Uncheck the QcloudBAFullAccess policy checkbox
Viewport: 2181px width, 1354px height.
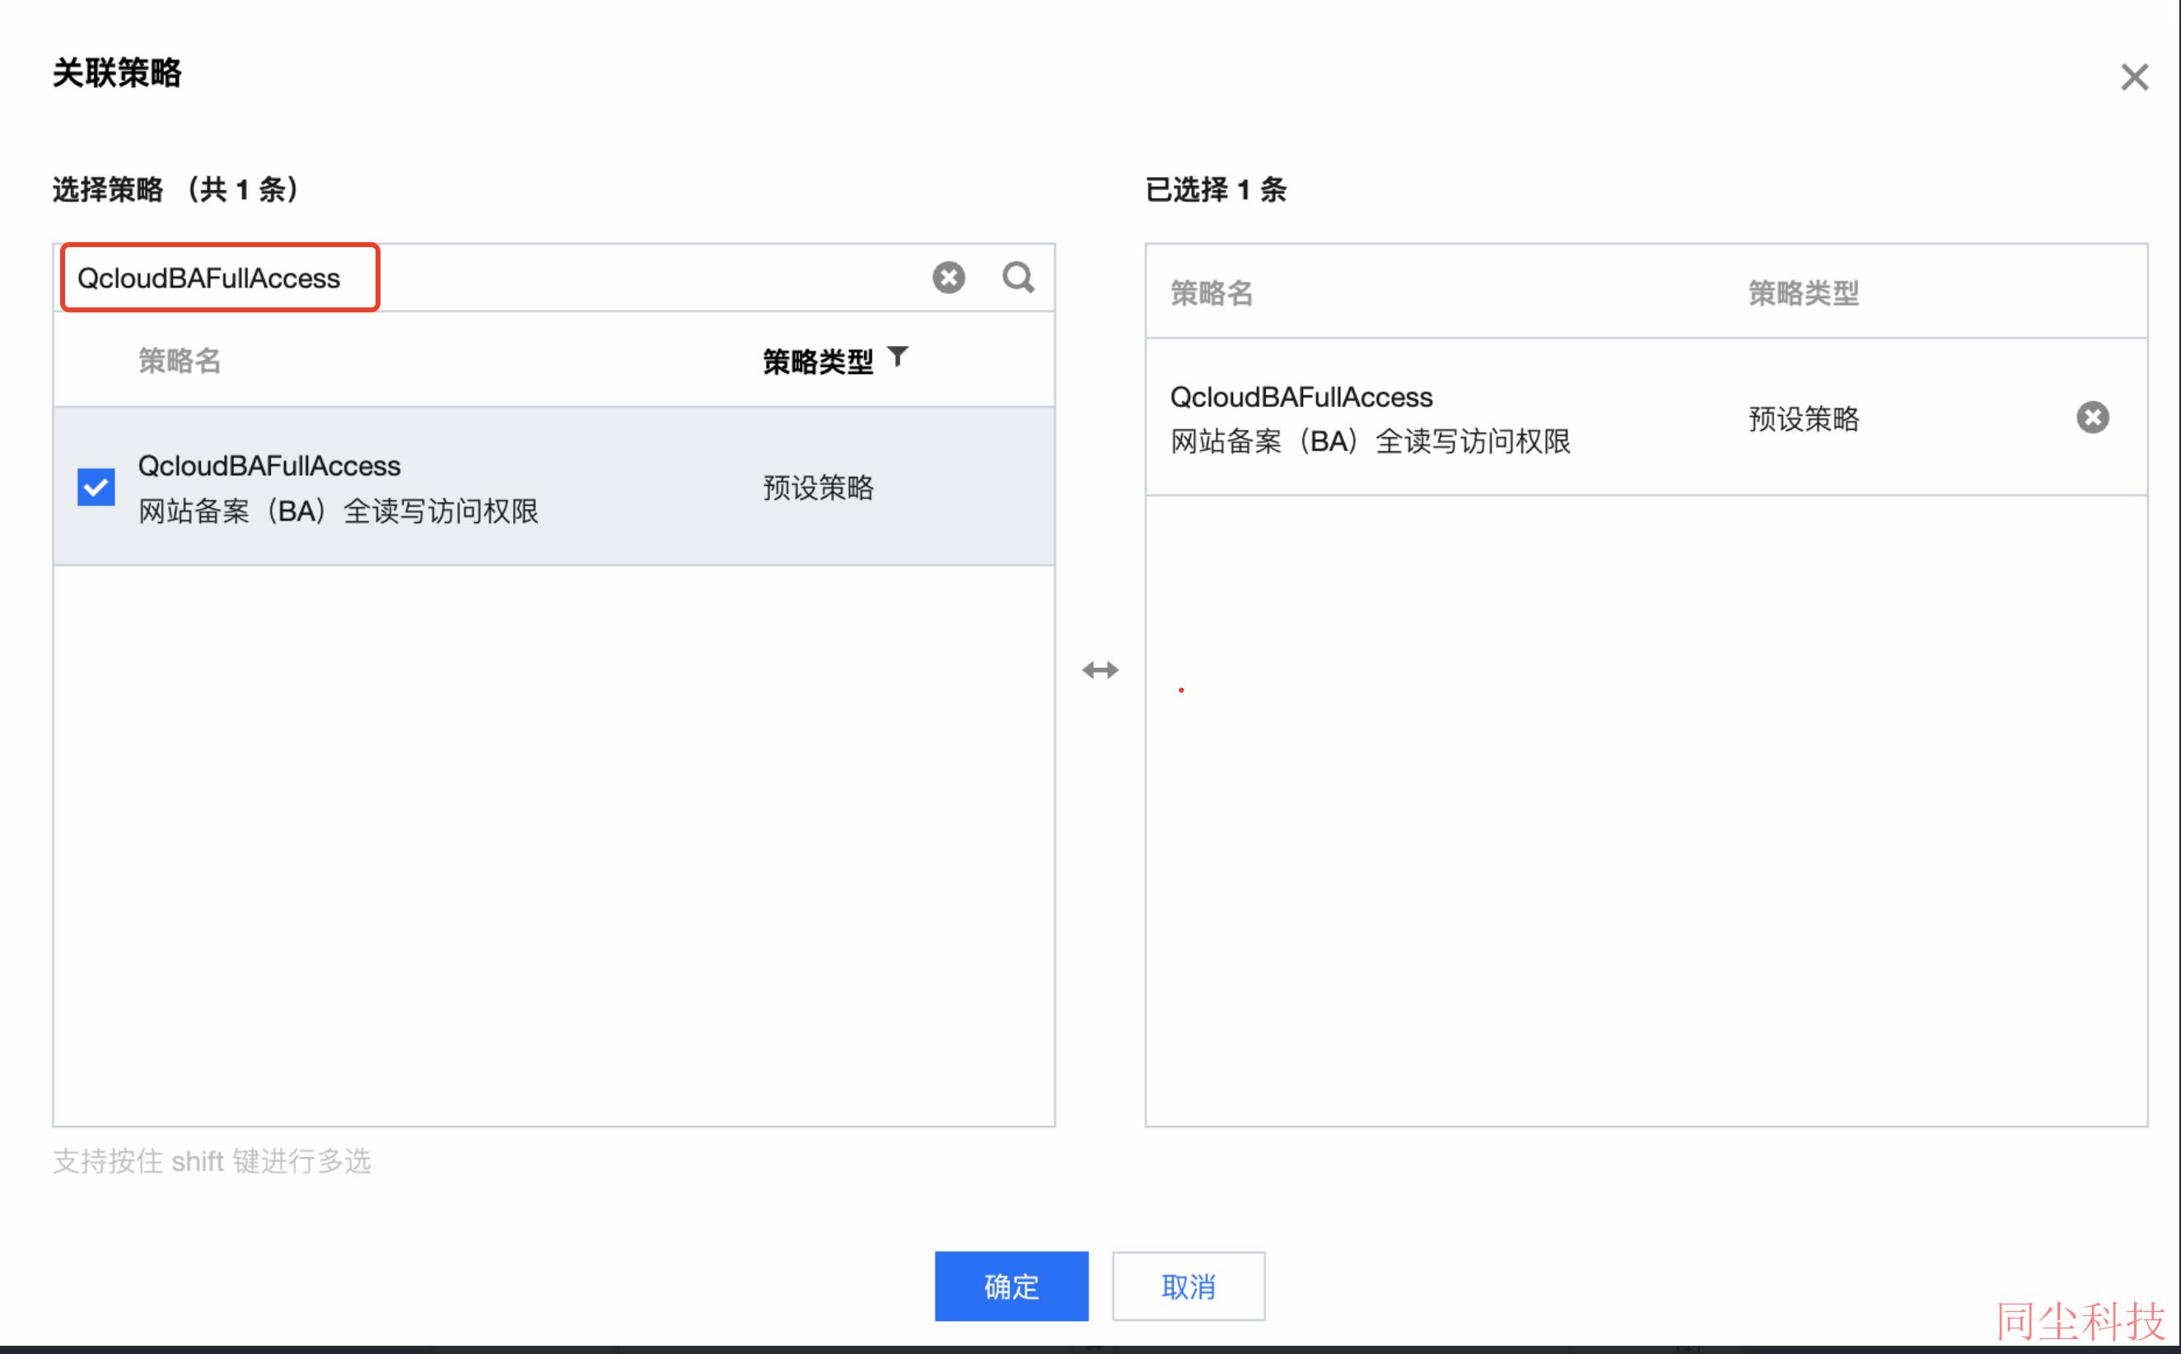click(96, 487)
